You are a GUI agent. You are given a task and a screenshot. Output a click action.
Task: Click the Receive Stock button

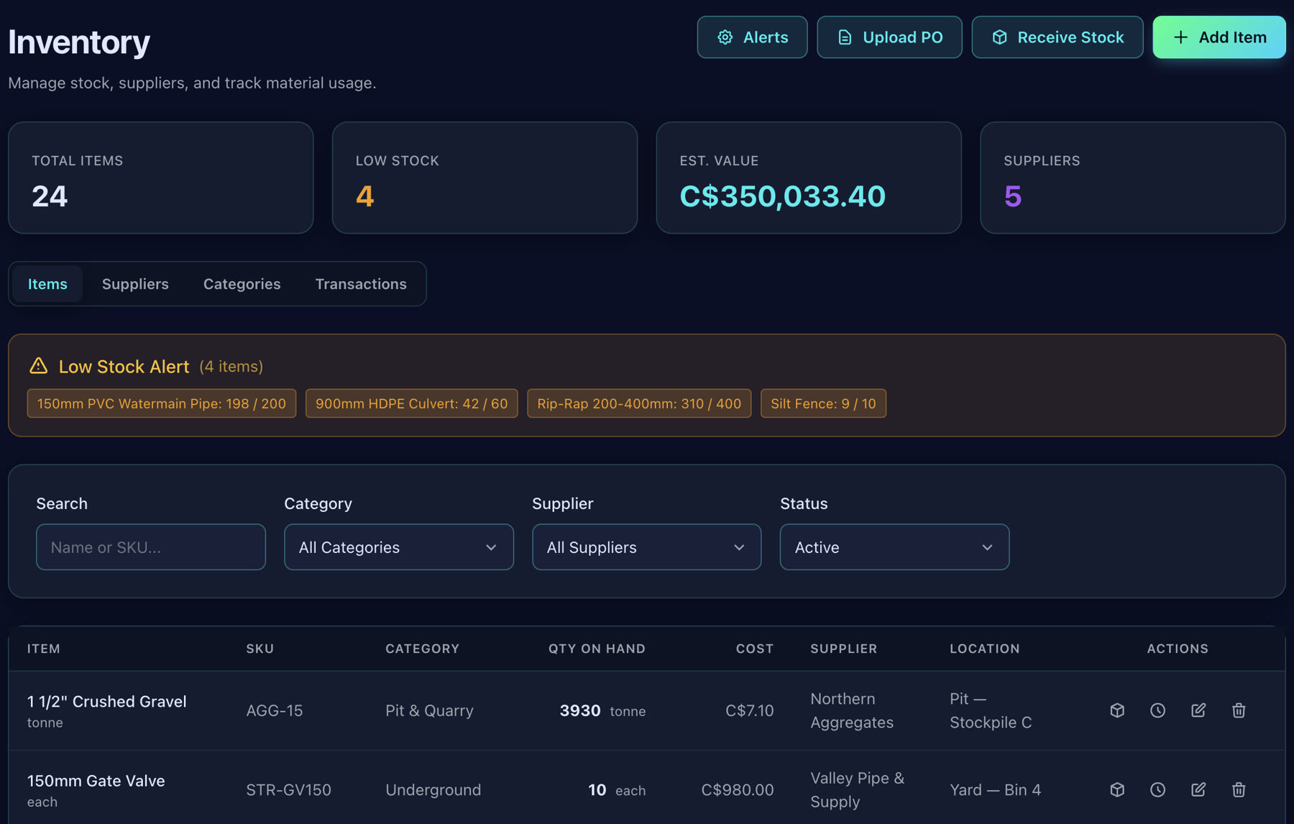pyautogui.click(x=1057, y=37)
